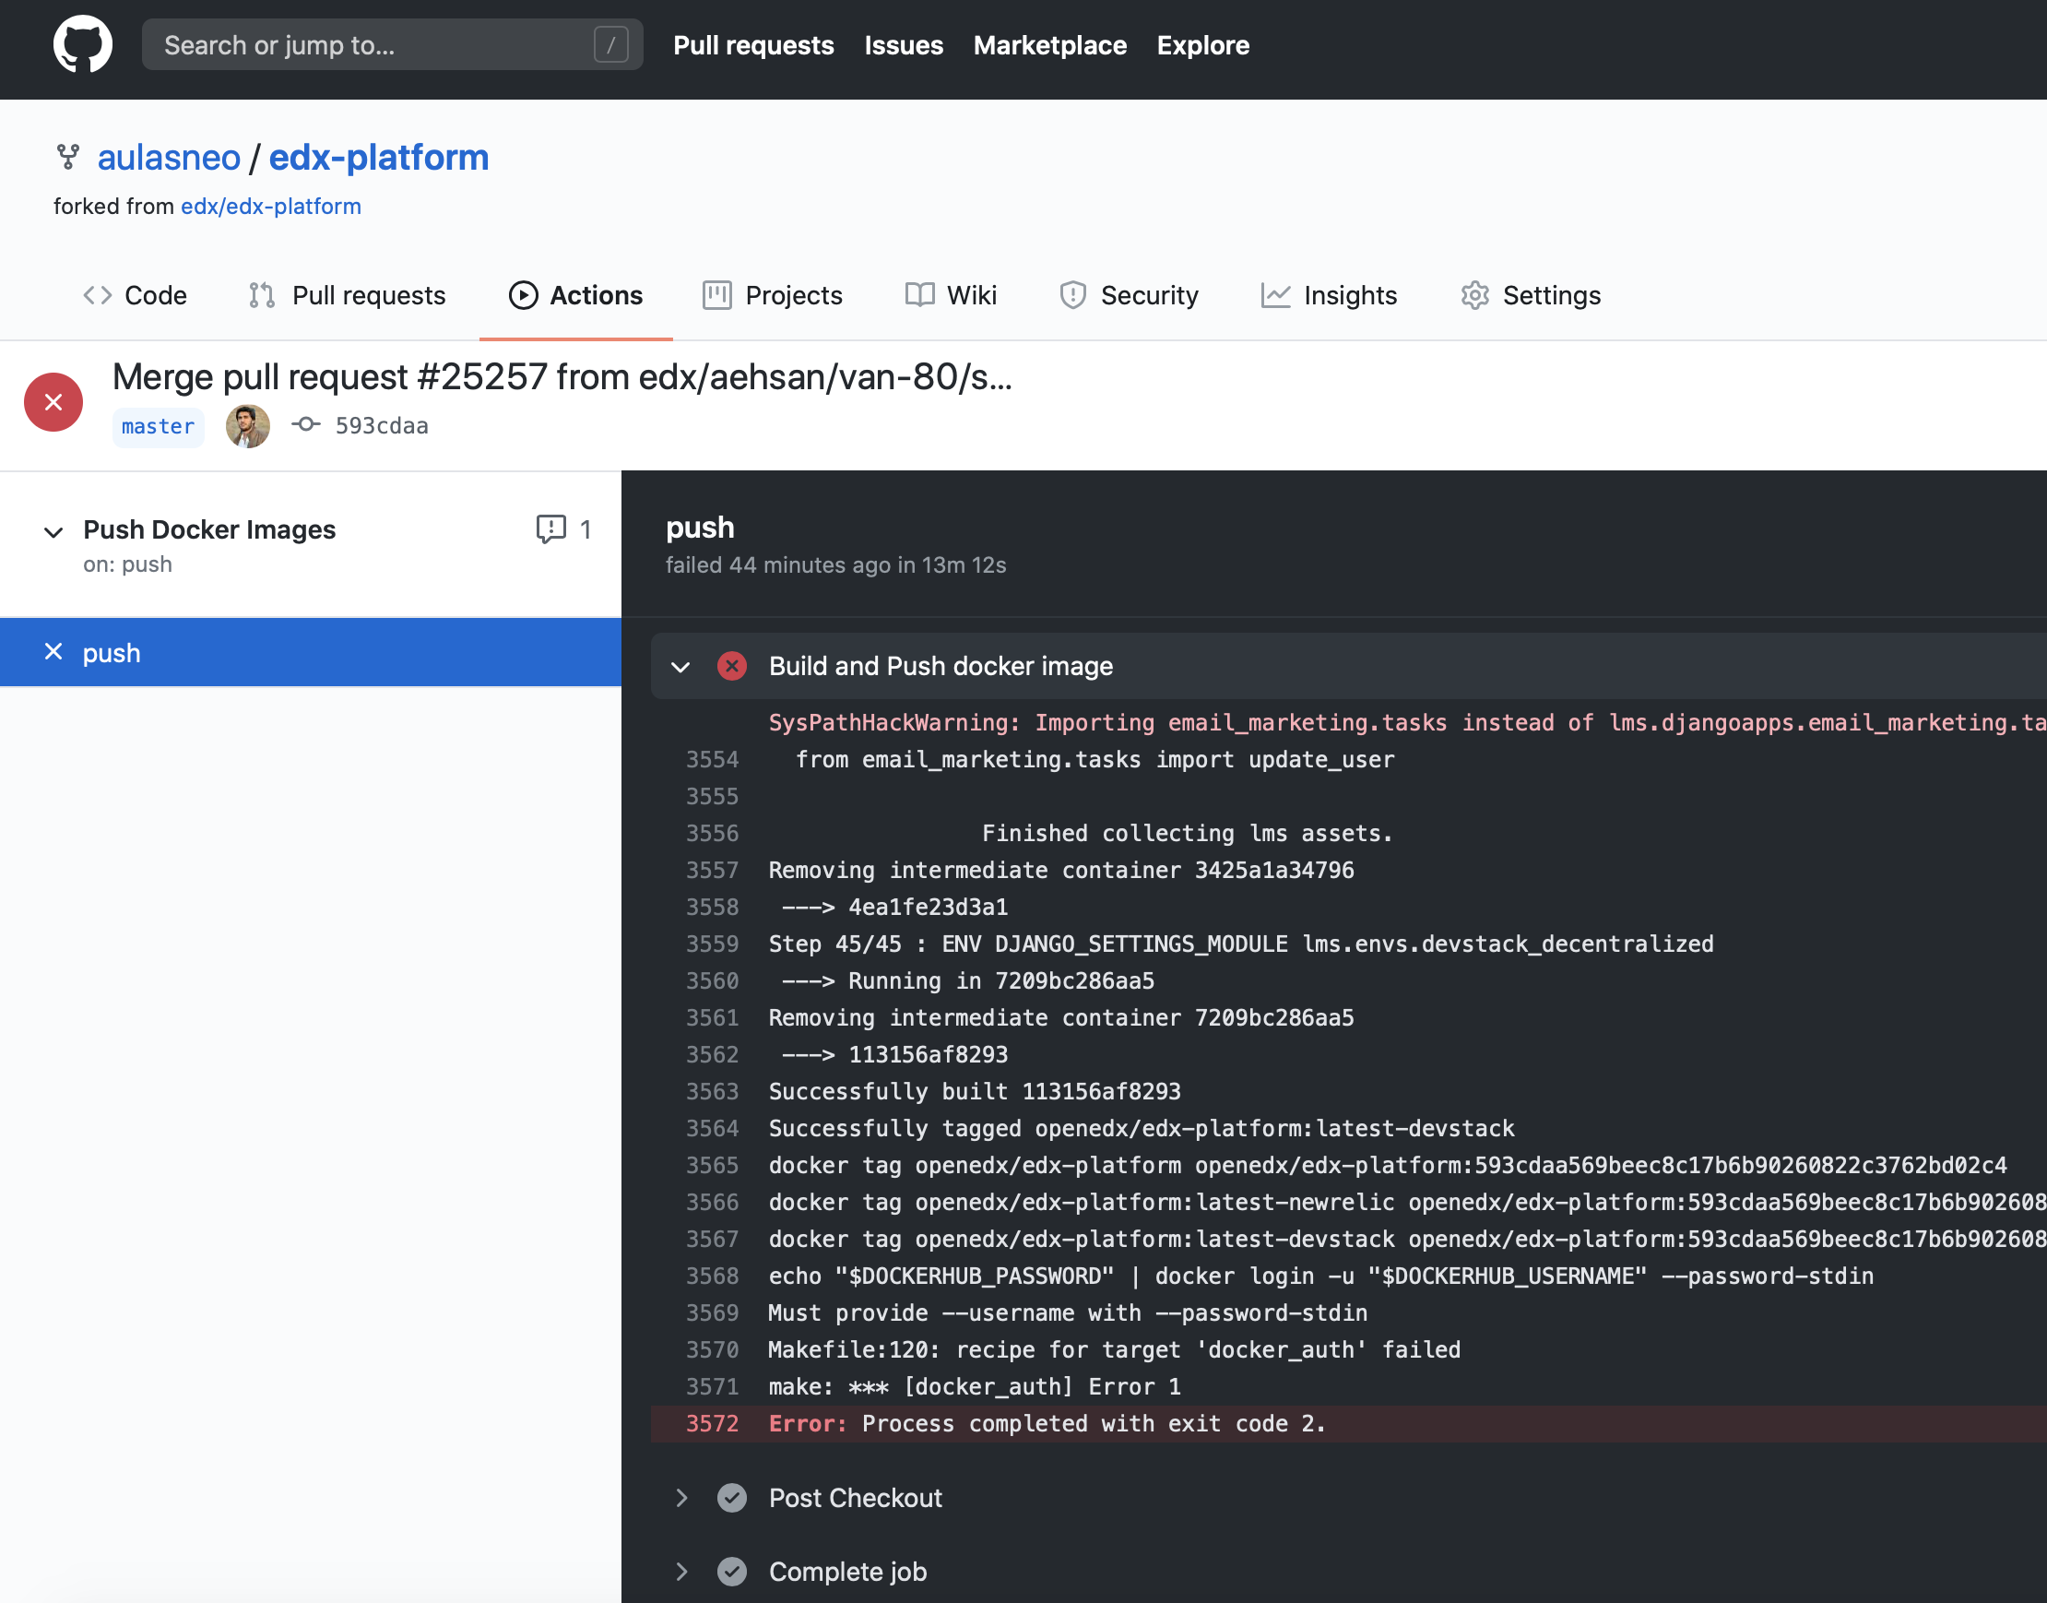Focus the Search or jump to field

click(x=375, y=45)
